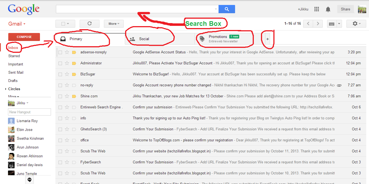Refresh the inbox with the reload icon
369x184 pixels.
point(90,24)
